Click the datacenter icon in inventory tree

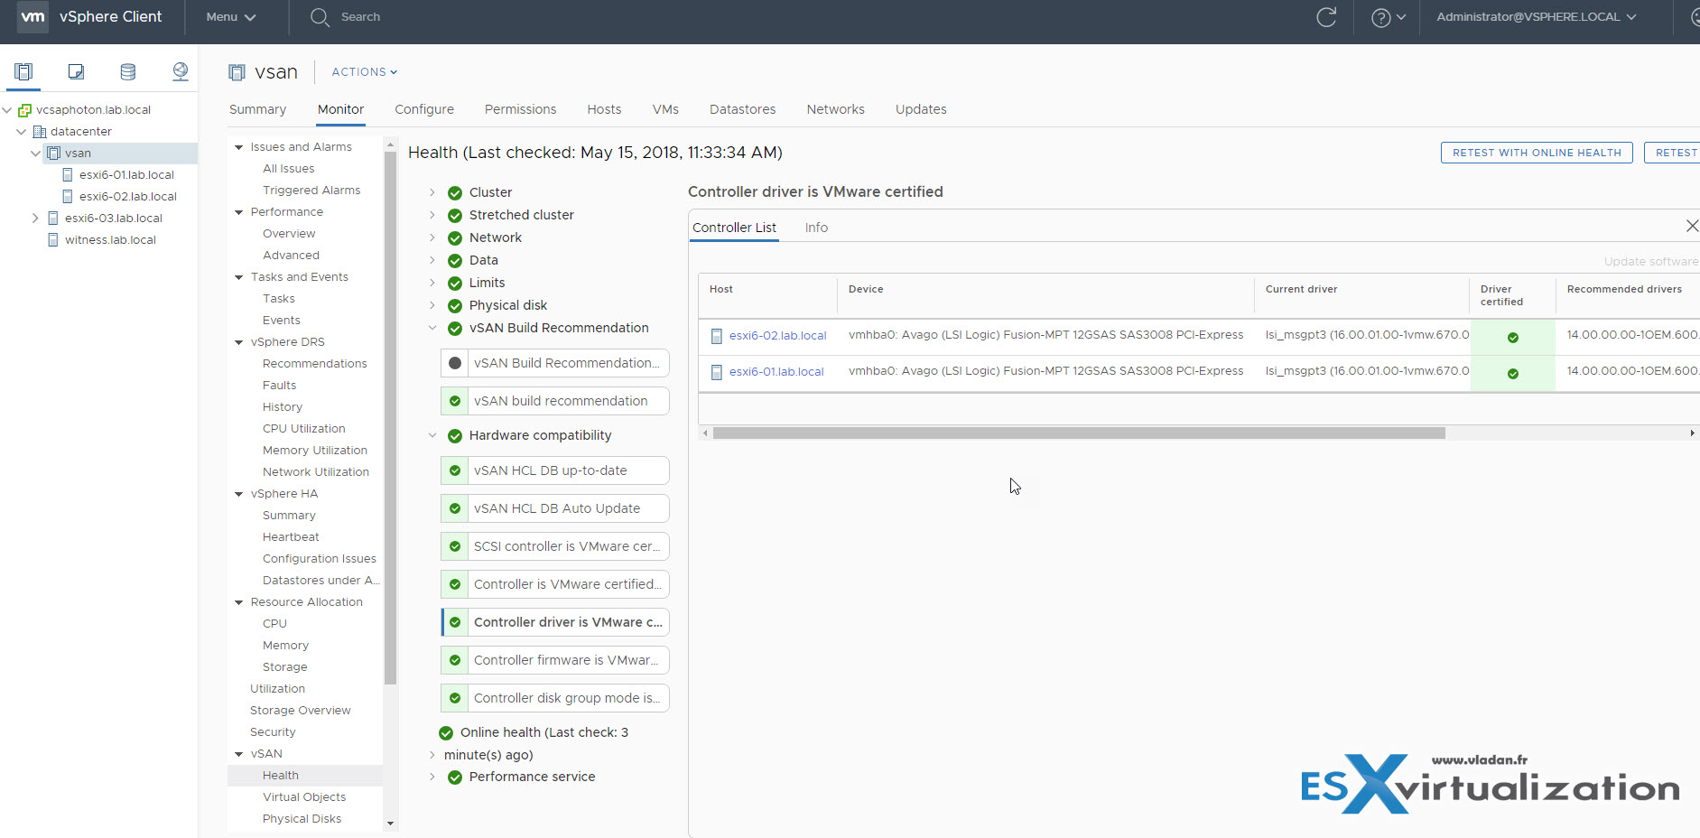pyautogui.click(x=40, y=131)
